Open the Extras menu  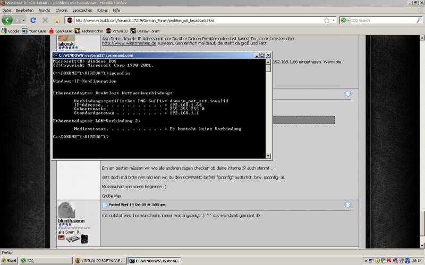click(103, 10)
